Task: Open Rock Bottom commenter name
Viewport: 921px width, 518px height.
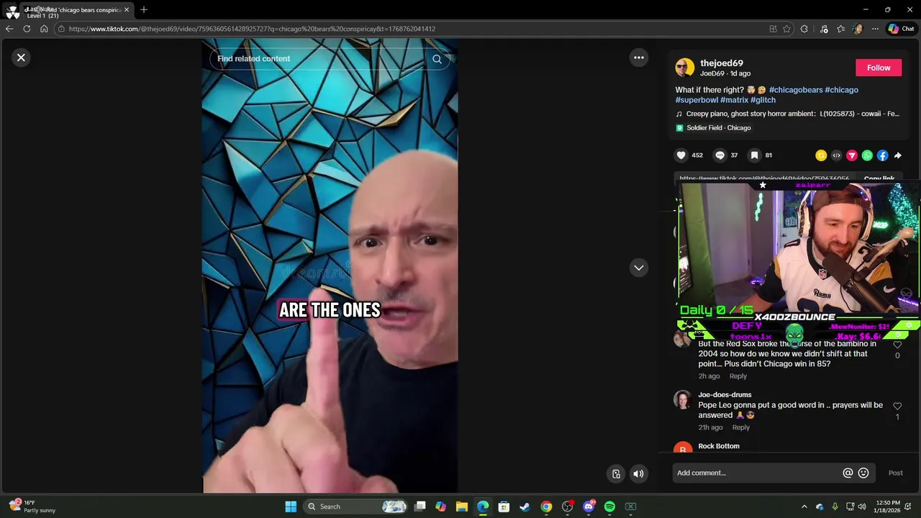Action: (x=719, y=446)
